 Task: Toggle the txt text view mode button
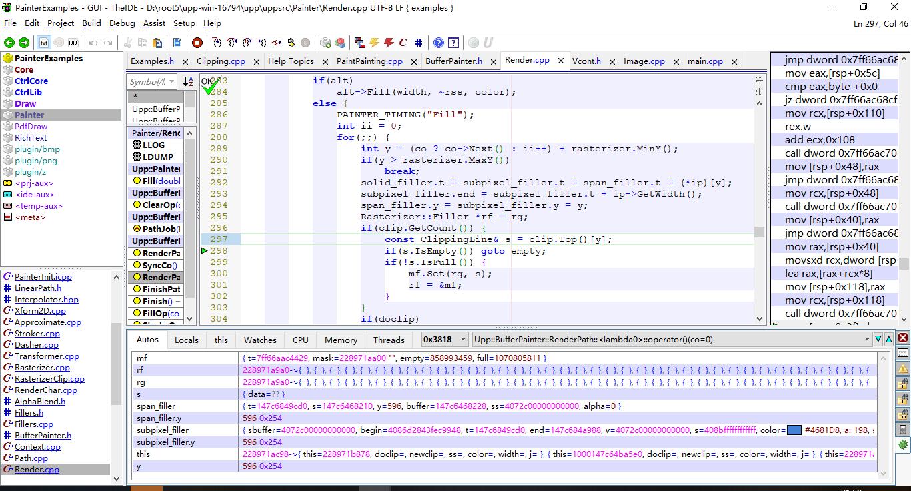tap(44, 43)
